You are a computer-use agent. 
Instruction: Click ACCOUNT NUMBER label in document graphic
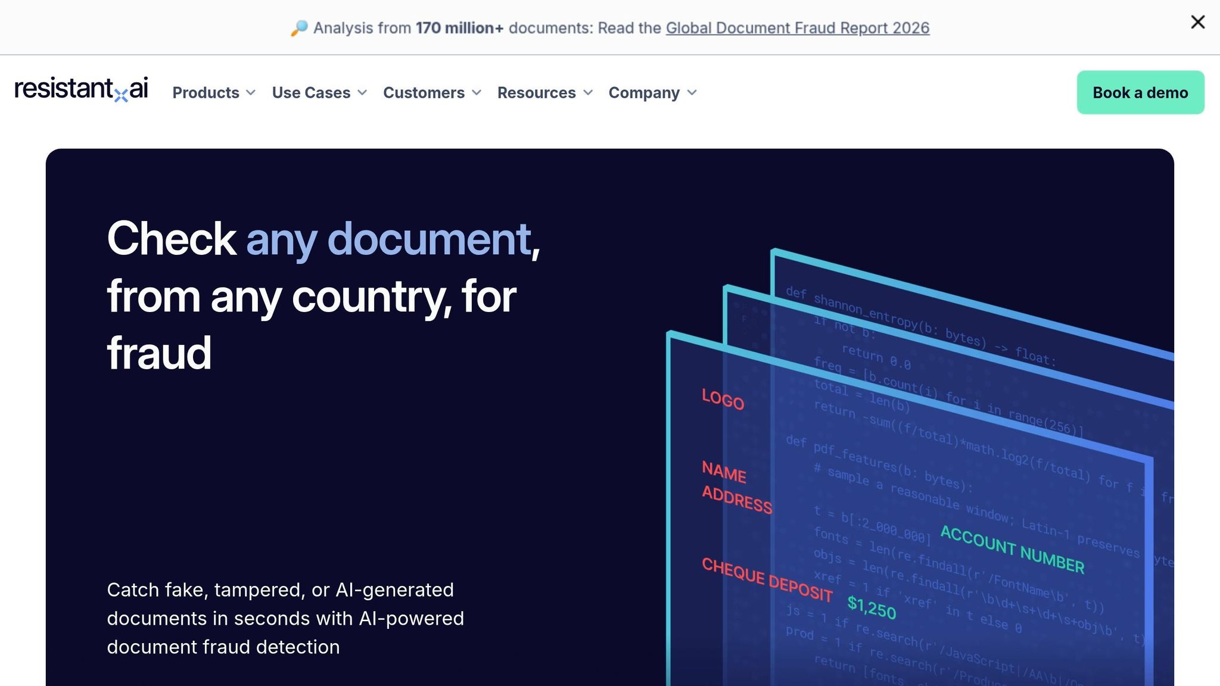(x=1012, y=550)
